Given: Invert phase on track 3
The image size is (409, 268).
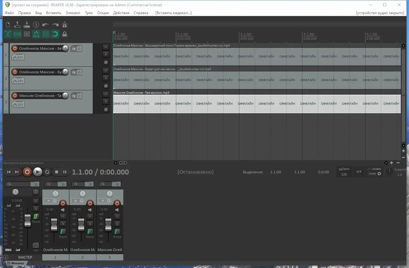Looking at the screenshot, I should 106,109.
